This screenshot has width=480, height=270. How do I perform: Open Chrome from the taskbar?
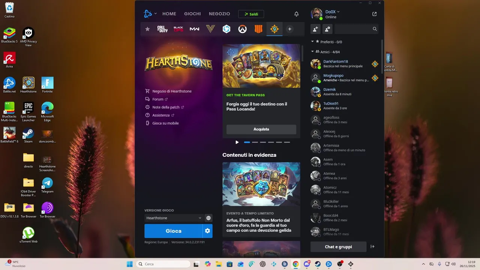pos(295,264)
